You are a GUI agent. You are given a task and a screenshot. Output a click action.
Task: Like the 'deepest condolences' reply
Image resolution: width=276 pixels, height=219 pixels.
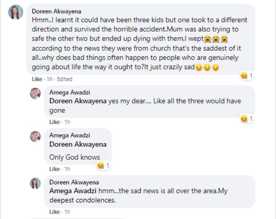click(54, 212)
